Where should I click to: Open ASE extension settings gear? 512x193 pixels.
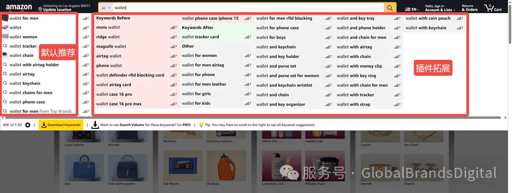coord(28,125)
